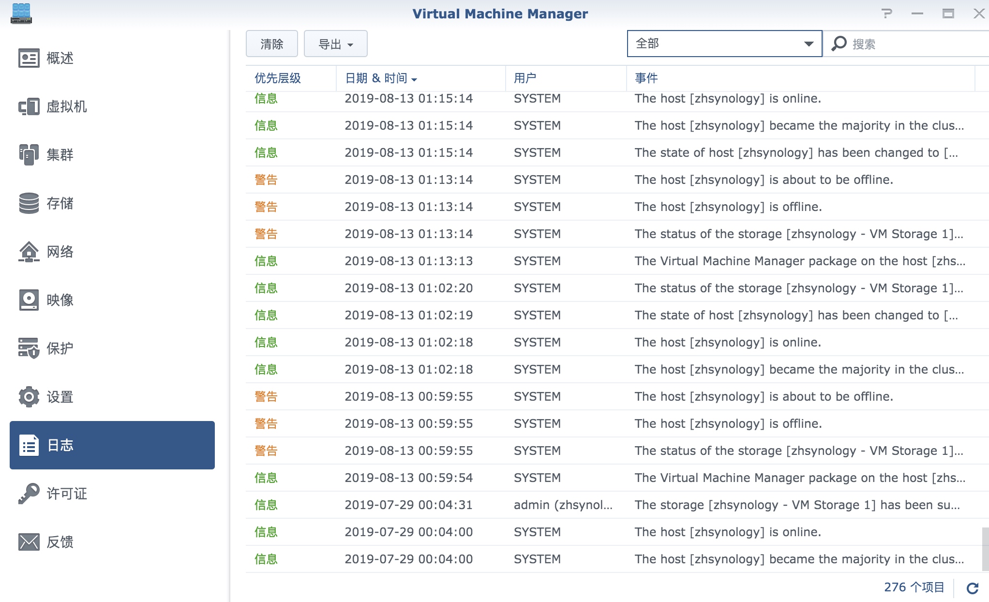Click 276 个项目 item count

914,587
